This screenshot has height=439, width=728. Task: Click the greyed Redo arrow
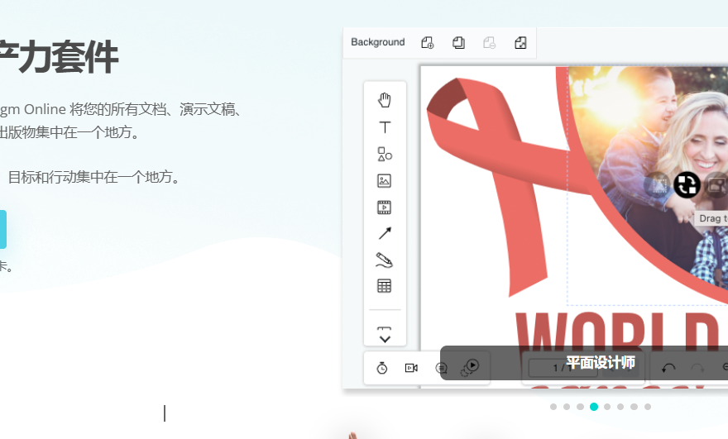coord(697,368)
